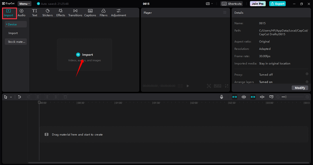Open the Shortcuts panel
This screenshot has height=165, width=313.
[x=232, y=4]
